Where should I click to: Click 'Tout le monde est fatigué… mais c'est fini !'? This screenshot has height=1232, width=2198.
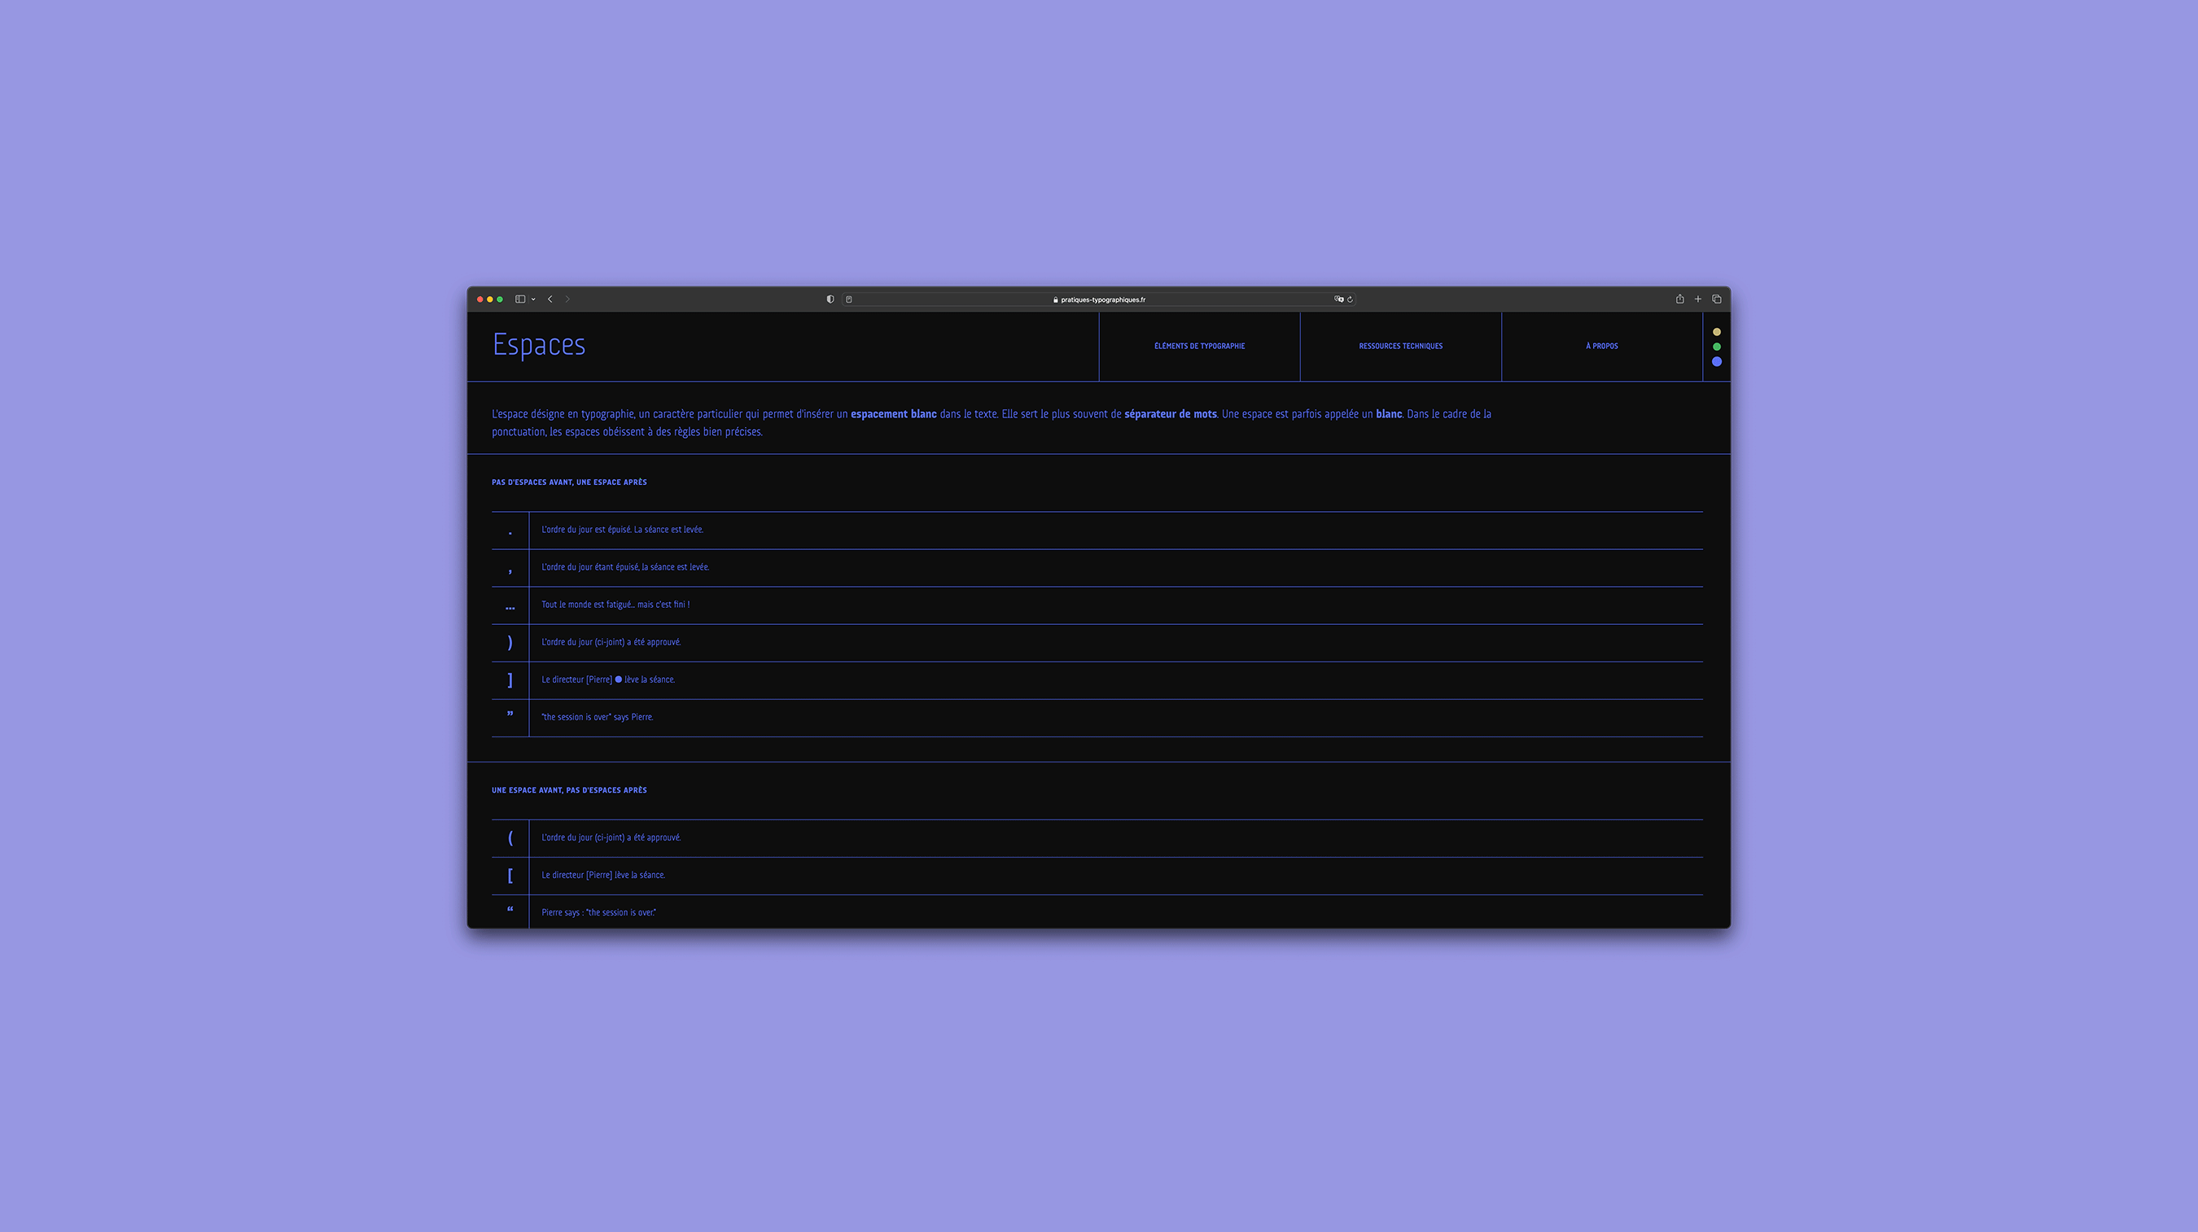(x=615, y=605)
